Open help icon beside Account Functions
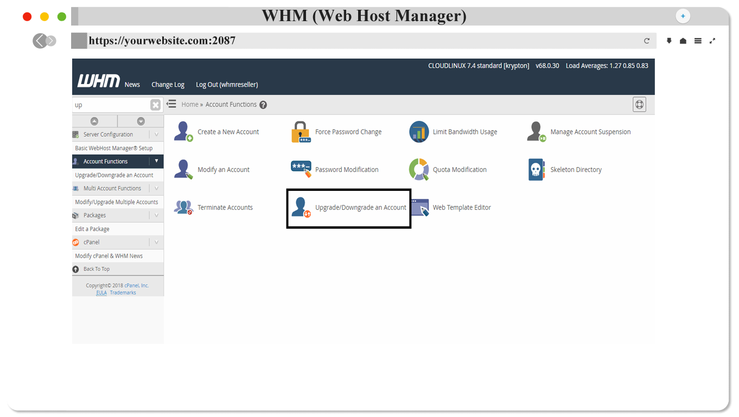 [x=263, y=105]
